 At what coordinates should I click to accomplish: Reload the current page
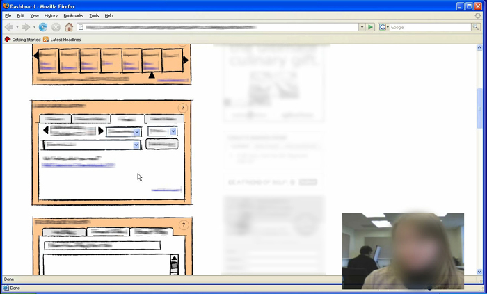[43, 27]
